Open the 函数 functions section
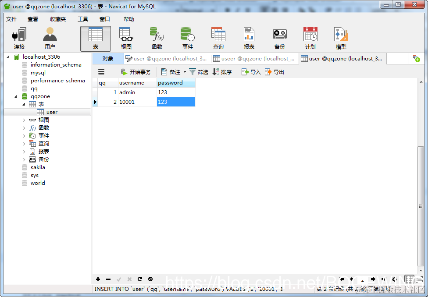Image resolution: width=428 pixels, height=297 pixels. point(157,39)
